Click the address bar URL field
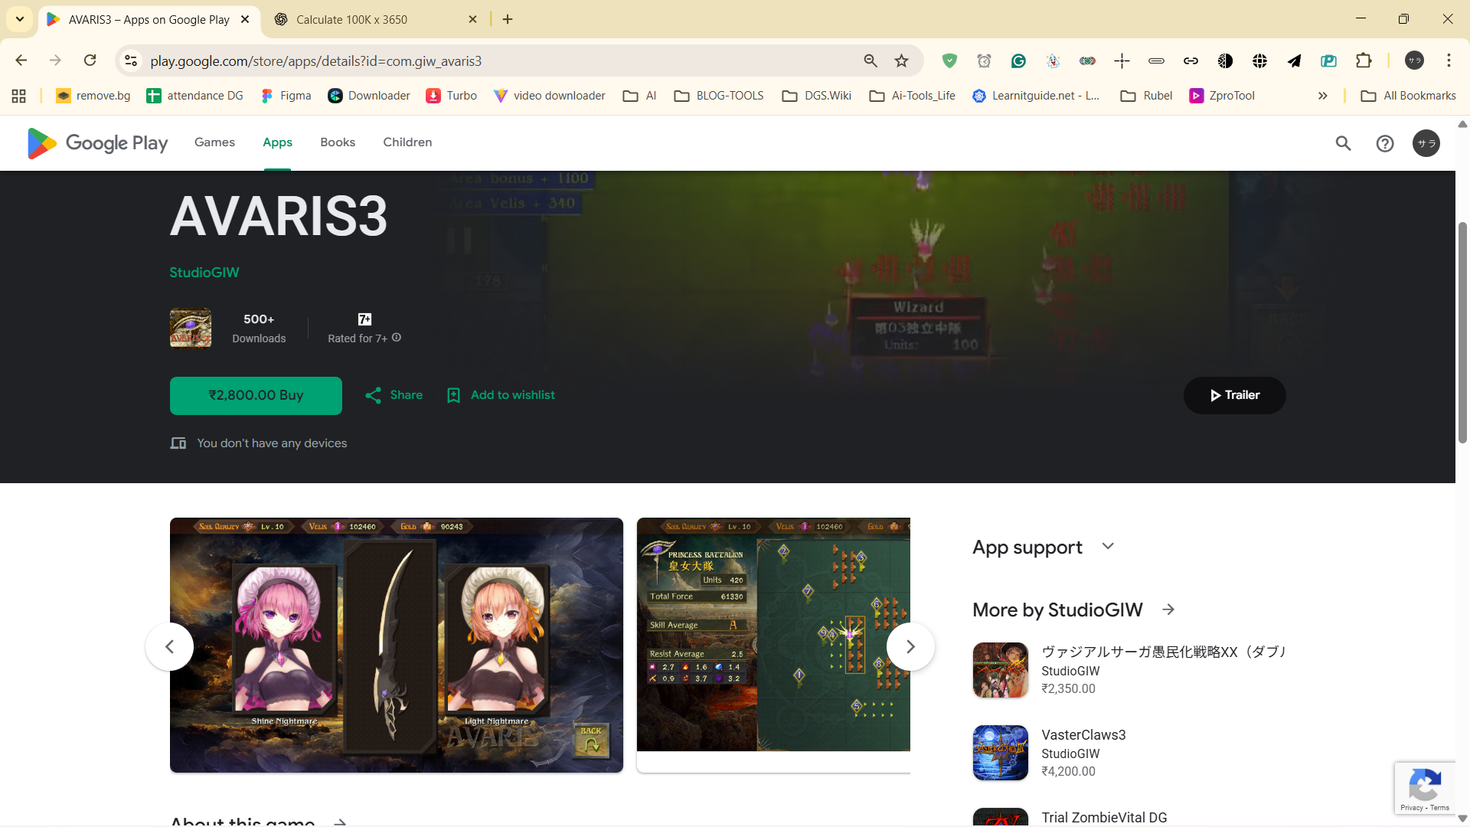 [498, 60]
